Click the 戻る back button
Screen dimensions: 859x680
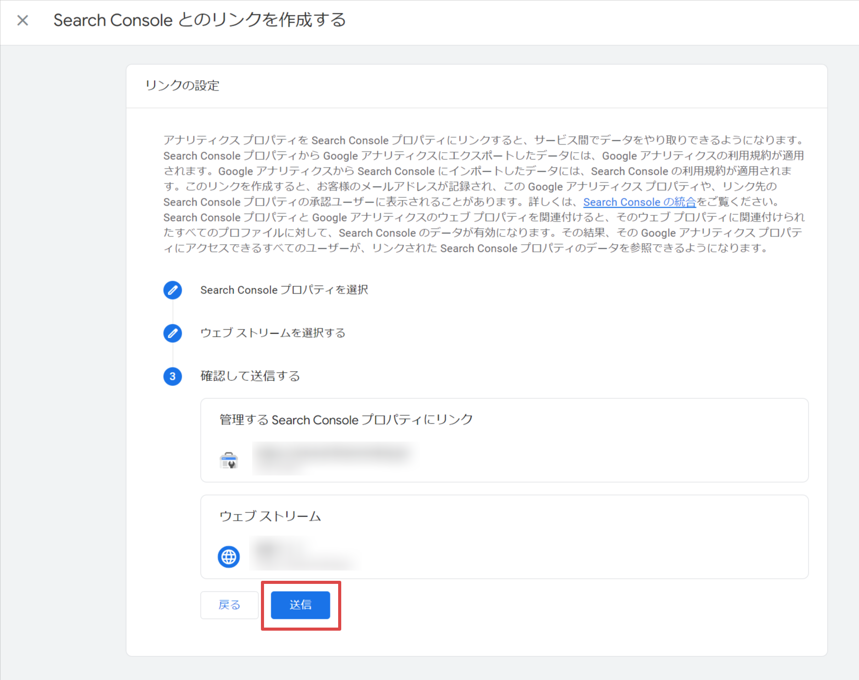[230, 605]
